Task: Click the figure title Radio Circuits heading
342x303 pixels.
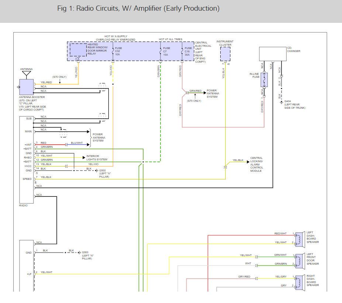Action: click(x=138, y=8)
